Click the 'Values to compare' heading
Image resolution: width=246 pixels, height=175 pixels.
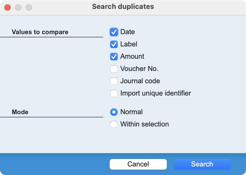pyautogui.click(x=40, y=32)
